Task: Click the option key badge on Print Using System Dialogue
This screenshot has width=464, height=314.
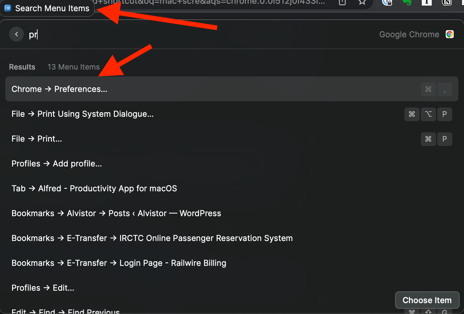Action: pos(428,114)
